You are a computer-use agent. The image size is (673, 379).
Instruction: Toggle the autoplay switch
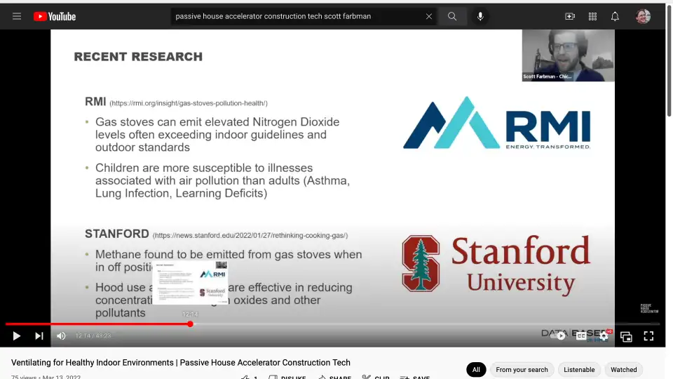tap(559, 336)
